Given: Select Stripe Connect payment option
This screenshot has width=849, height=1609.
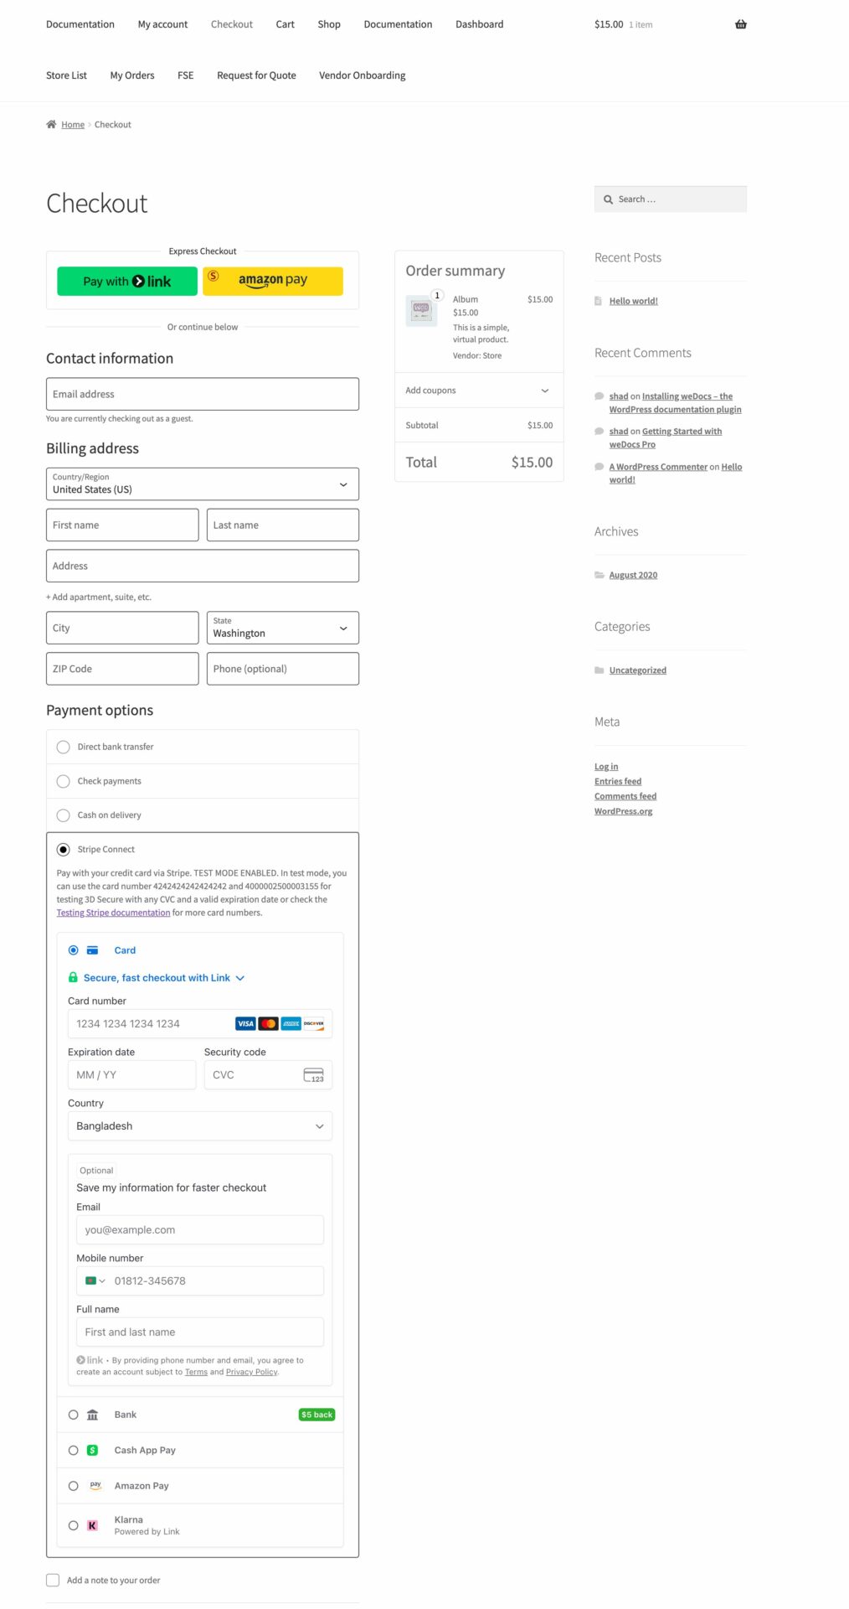Looking at the screenshot, I should click(63, 850).
